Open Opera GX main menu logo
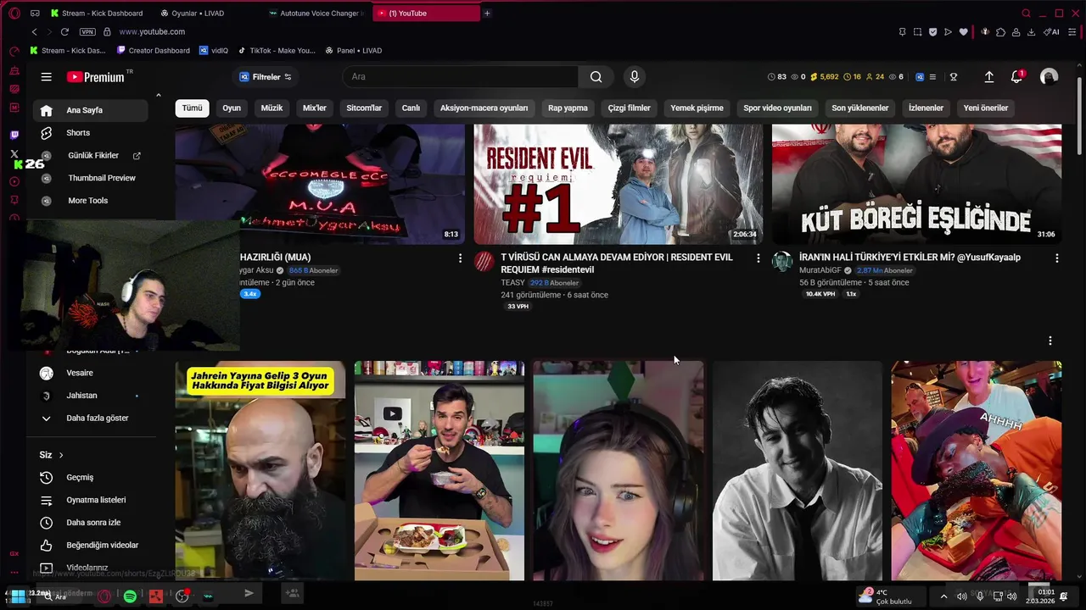The image size is (1086, 610). coord(14,14)
